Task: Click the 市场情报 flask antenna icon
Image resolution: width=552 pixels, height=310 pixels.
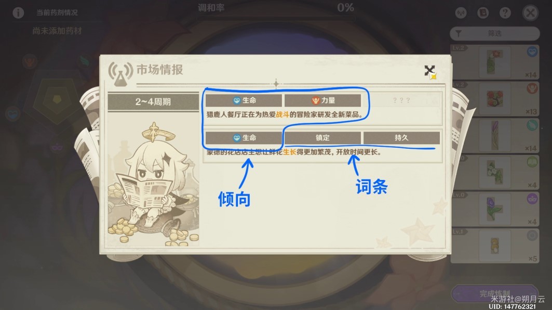Action: click(x=120, y=73)
